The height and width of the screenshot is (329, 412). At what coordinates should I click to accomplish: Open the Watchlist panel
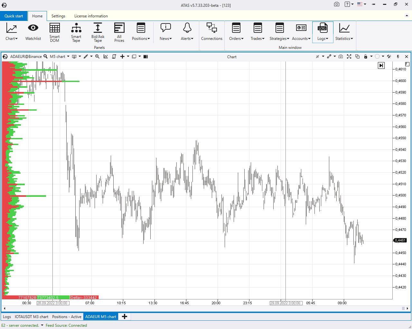tap(33, 32)
